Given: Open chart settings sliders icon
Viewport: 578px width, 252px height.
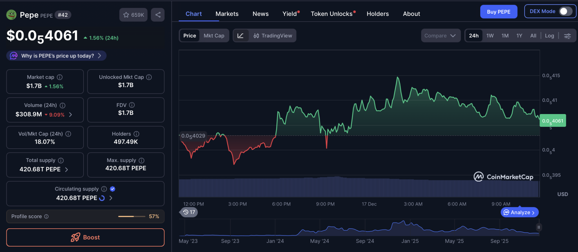Looking at the screenshot, I should tap(567, 36).
